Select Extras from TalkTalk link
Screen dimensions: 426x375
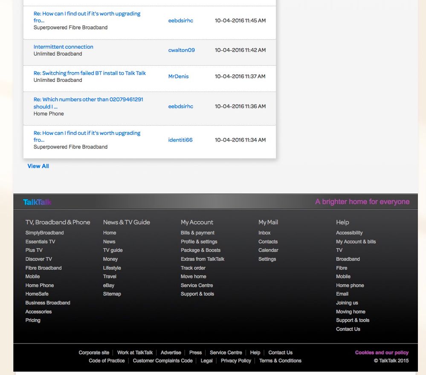pos(203,259)
